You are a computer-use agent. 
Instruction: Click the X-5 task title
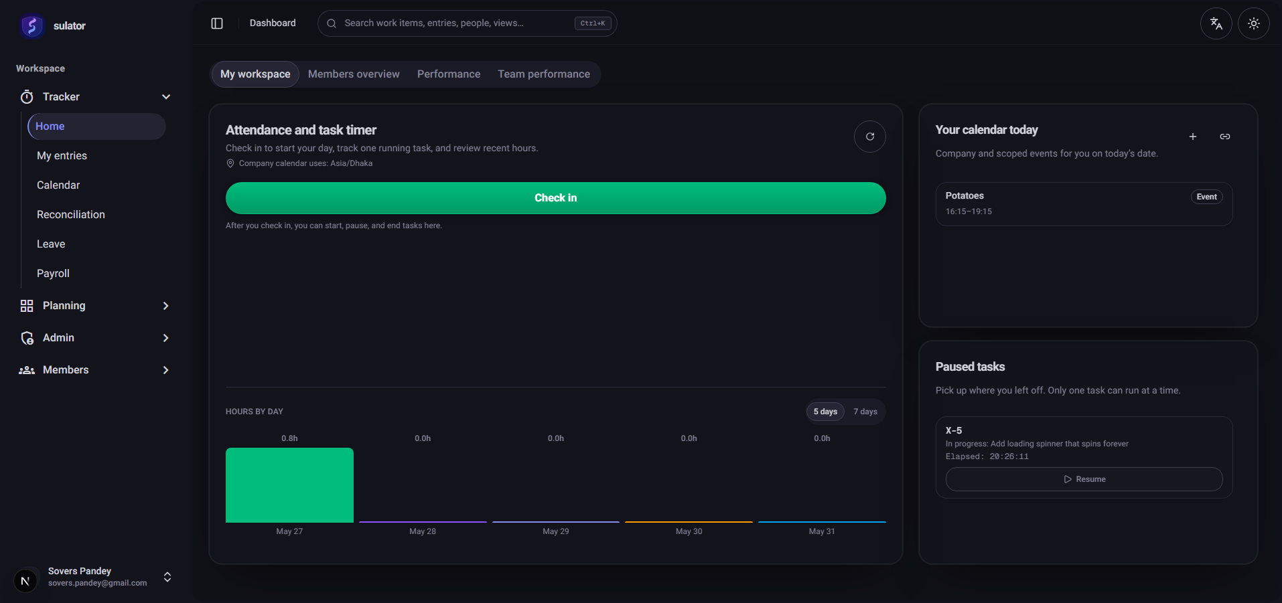click(954, 430)
